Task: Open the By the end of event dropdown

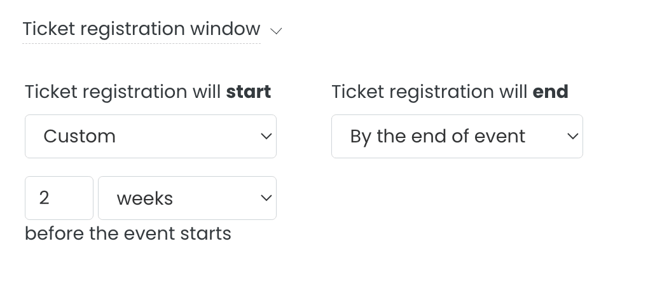Action: coord(457,136)
